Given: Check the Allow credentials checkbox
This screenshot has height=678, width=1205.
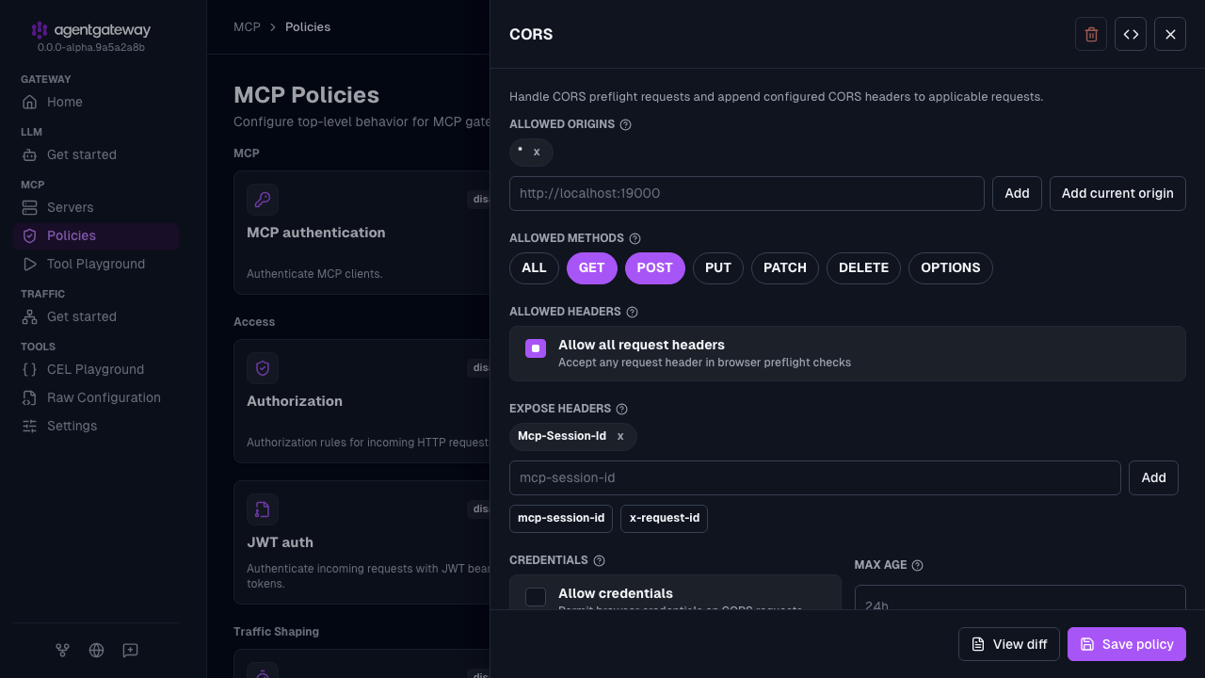Looking at the screenshot, I should [x=536, y=597].
